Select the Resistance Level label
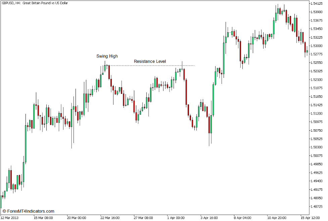 150,61
